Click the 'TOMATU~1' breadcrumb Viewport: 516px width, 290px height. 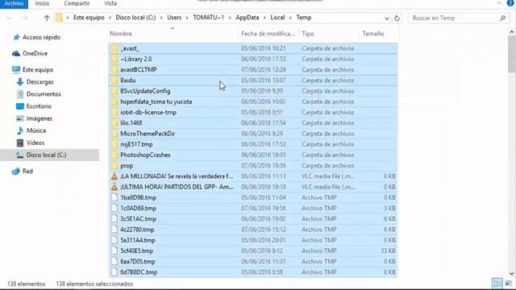(208, 18)
